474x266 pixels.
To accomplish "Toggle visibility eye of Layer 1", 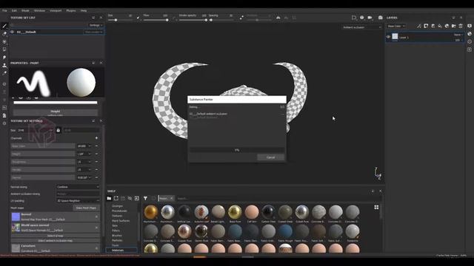I will coord(388,37).
